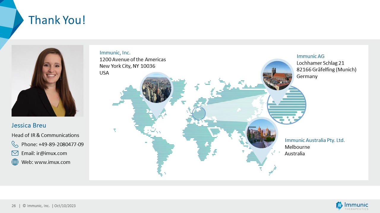This screenshot has width=380, height=213.
Task: Click the Immunic Australia Pty. Ltd. heading
Action: (315, 140)
